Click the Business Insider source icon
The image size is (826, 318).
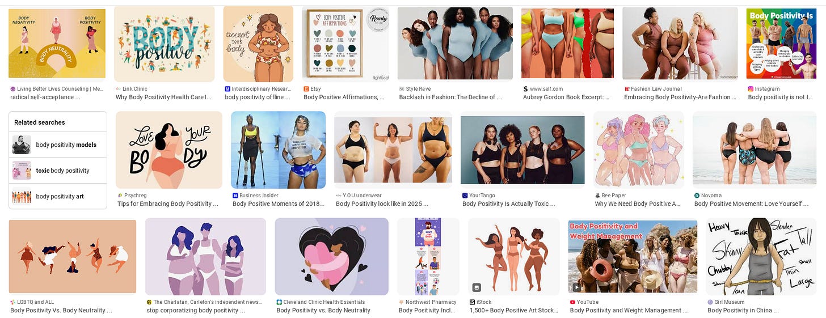click(235, 196)
